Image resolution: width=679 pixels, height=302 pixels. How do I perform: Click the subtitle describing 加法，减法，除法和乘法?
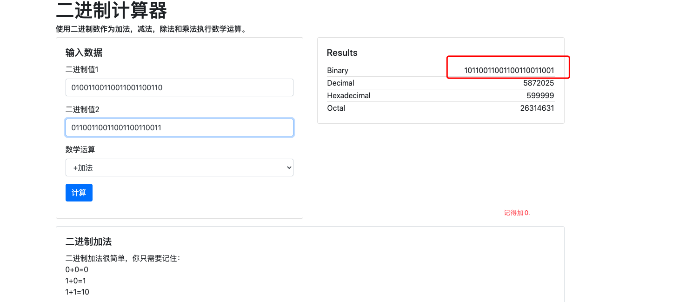[151, 29]
